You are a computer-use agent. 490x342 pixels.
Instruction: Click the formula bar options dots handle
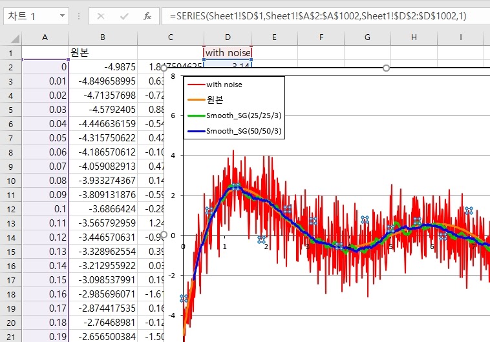point(79,16)
